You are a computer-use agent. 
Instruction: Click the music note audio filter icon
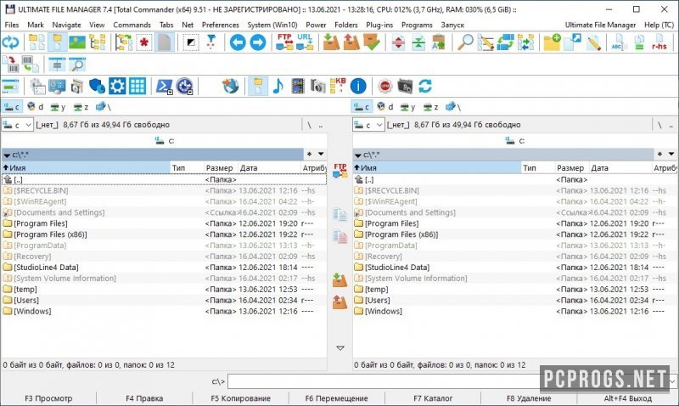278,86
